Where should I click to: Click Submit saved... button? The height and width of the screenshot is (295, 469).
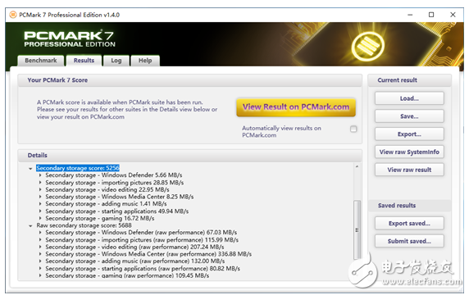(x=409, y=241)
